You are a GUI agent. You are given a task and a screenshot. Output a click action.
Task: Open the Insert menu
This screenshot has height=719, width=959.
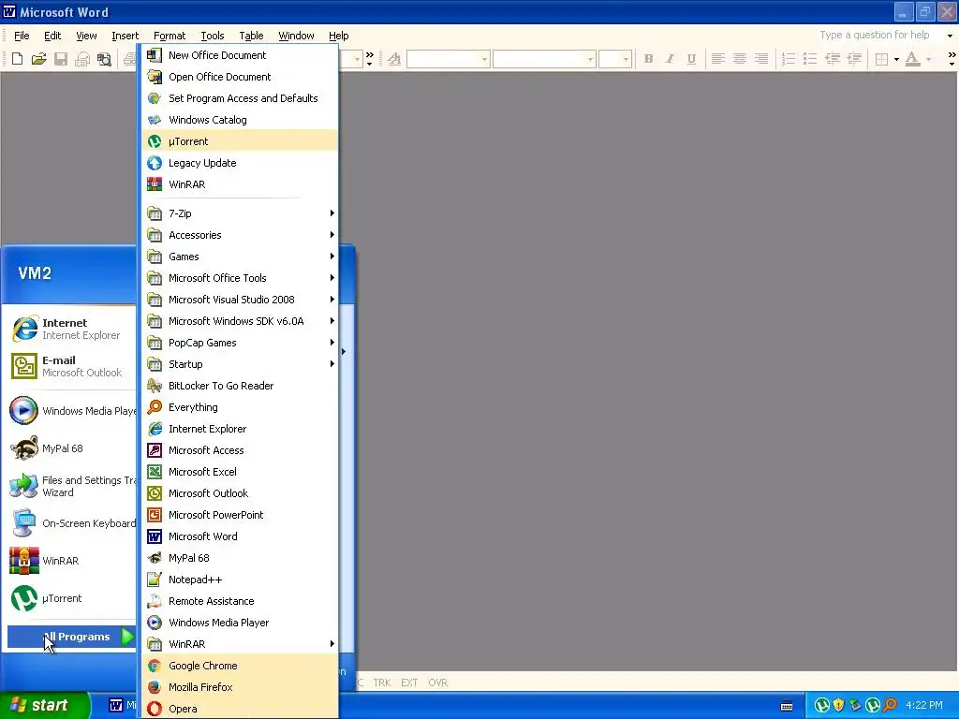pos(125,36)
